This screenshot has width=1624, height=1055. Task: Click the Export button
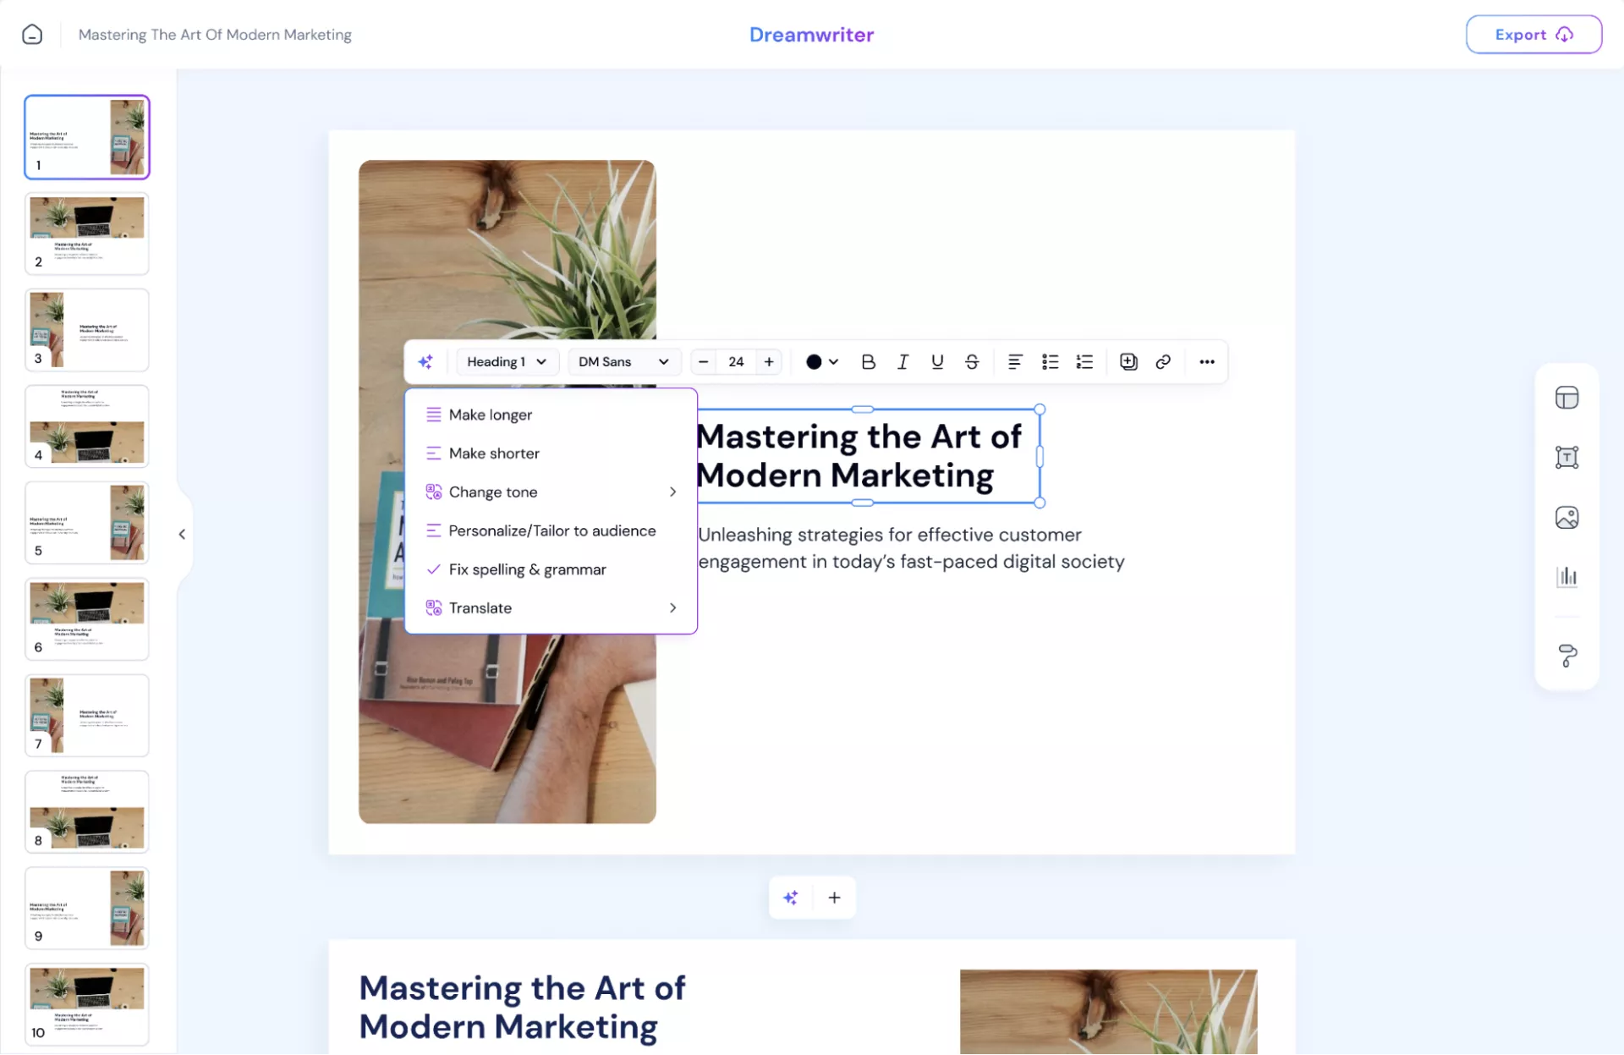click(x=1533, y=35)
